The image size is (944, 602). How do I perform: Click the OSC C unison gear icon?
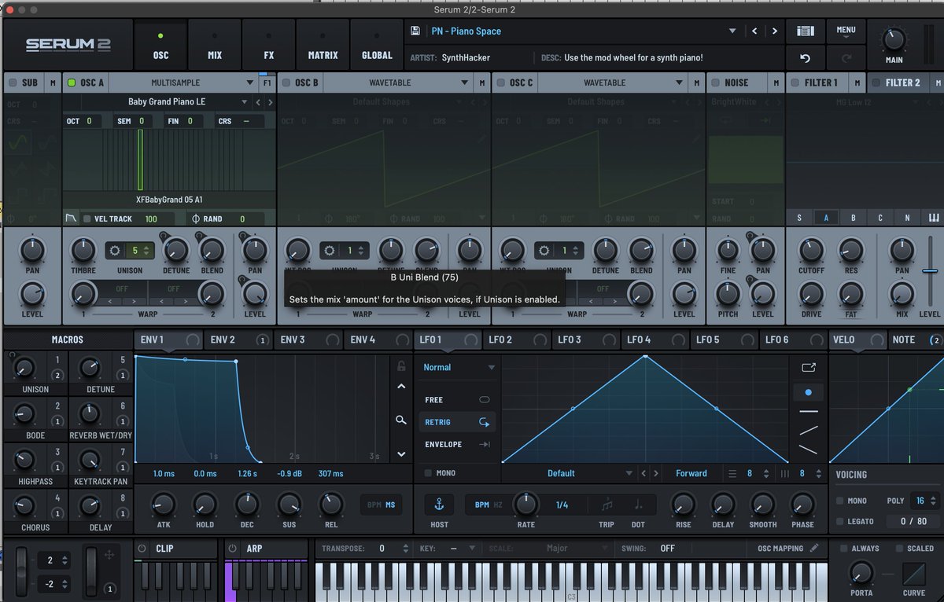pos(544,251)
